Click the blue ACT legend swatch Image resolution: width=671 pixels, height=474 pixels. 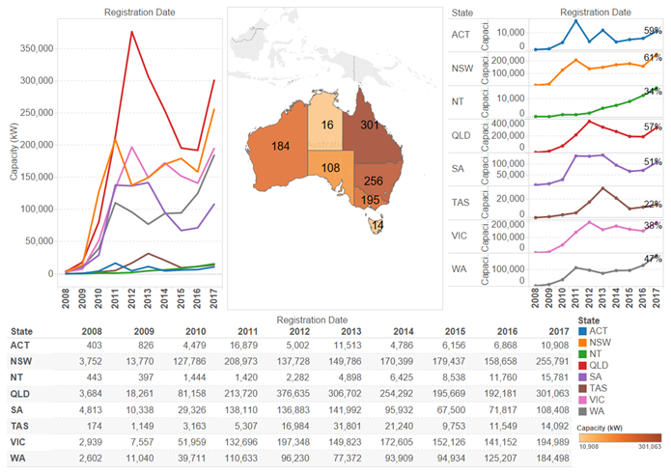[580, 330]
